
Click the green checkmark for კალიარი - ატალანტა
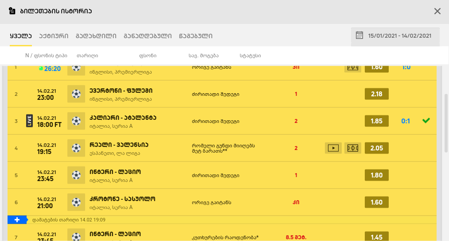pyautogui.click(x=426, y=121)
